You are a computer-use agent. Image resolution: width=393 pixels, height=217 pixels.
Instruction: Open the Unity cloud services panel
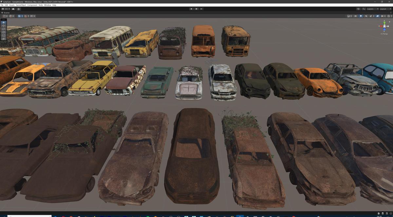tap(13, 9)
